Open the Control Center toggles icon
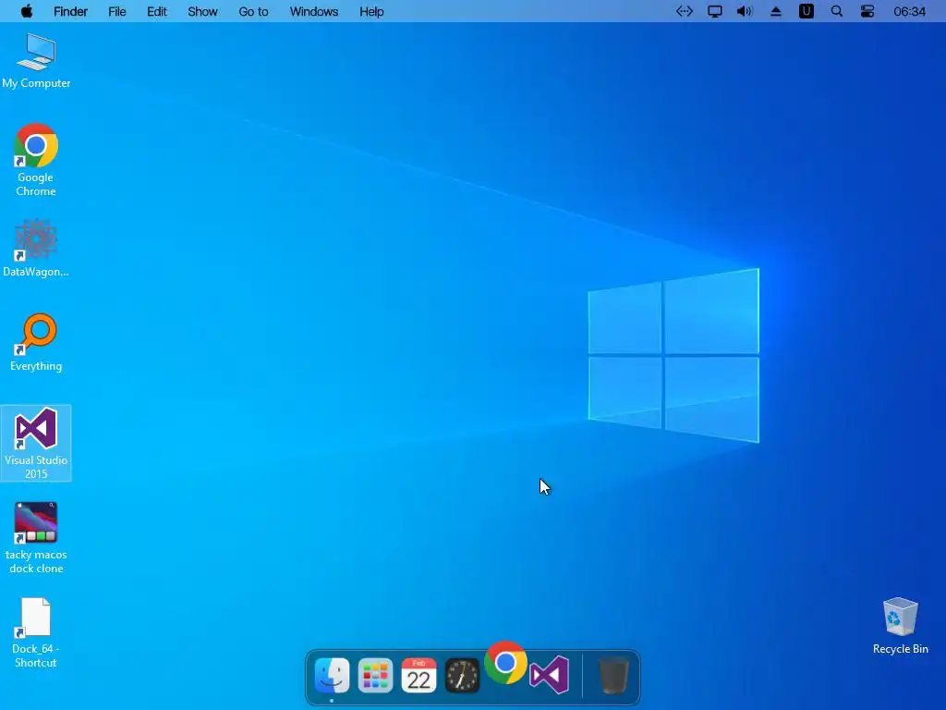 coord(867,11)
